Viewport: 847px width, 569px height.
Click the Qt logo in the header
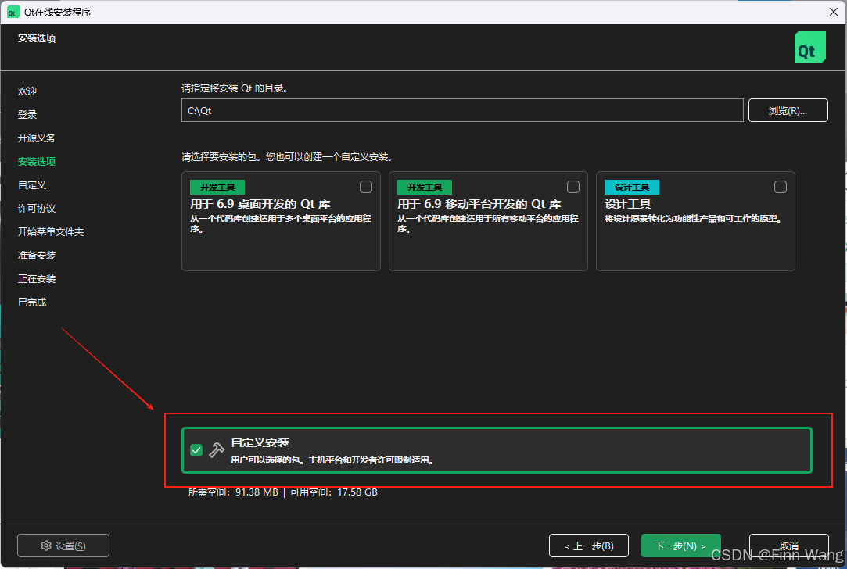[809, 47]
